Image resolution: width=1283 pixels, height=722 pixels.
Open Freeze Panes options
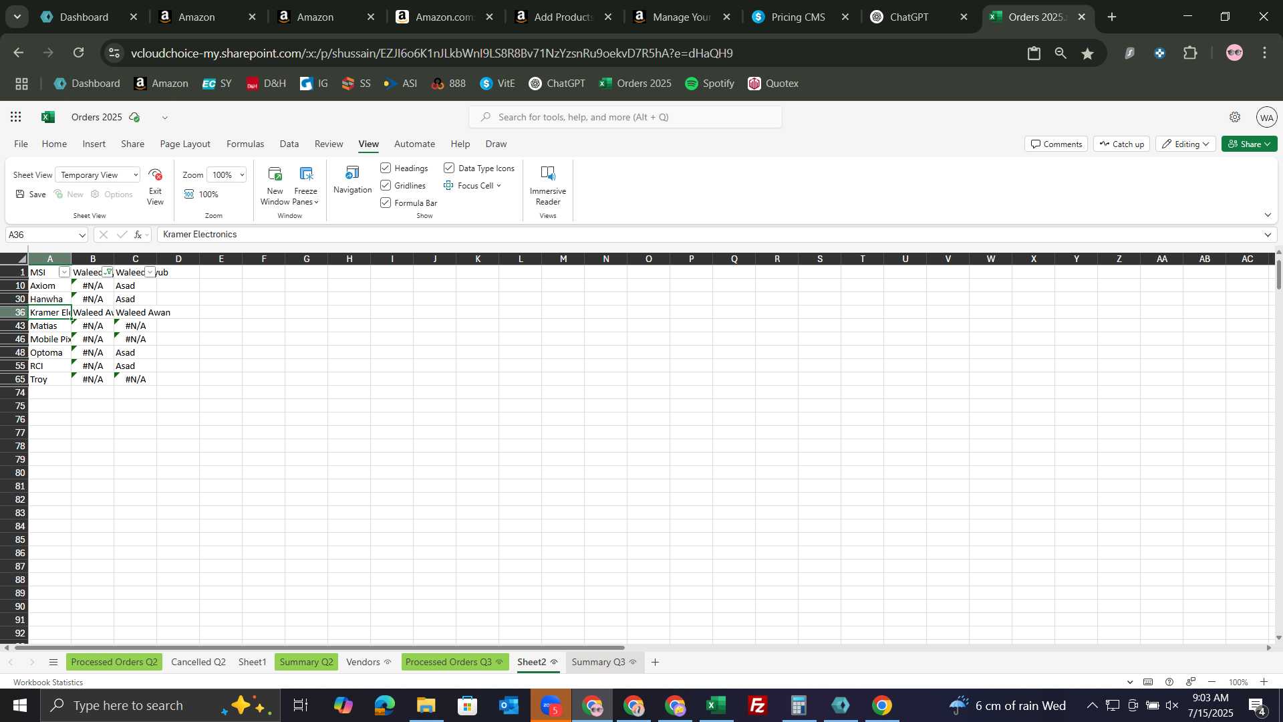(306, 187)
